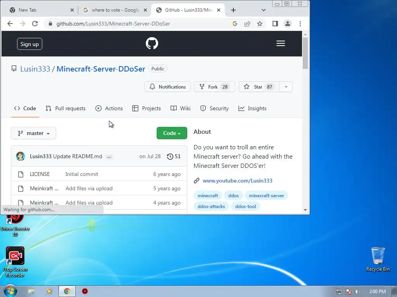This screenshot has height=297, width=397.
Task: Open Windows Explorer from the taskbar
Action: 31,292
